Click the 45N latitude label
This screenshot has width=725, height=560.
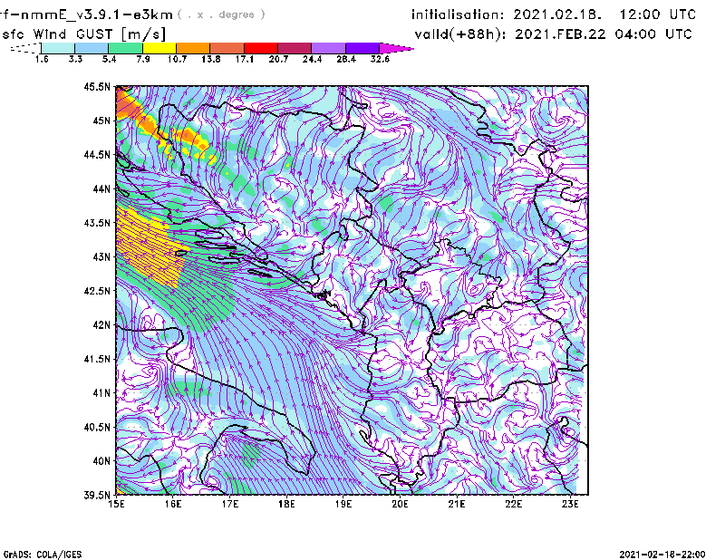pos(101,121)
